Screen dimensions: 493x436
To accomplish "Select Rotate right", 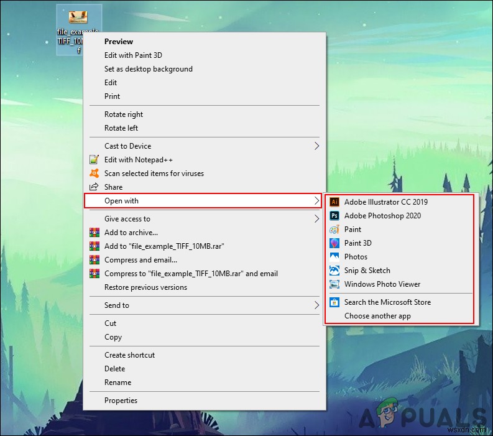I will point(205,114).
